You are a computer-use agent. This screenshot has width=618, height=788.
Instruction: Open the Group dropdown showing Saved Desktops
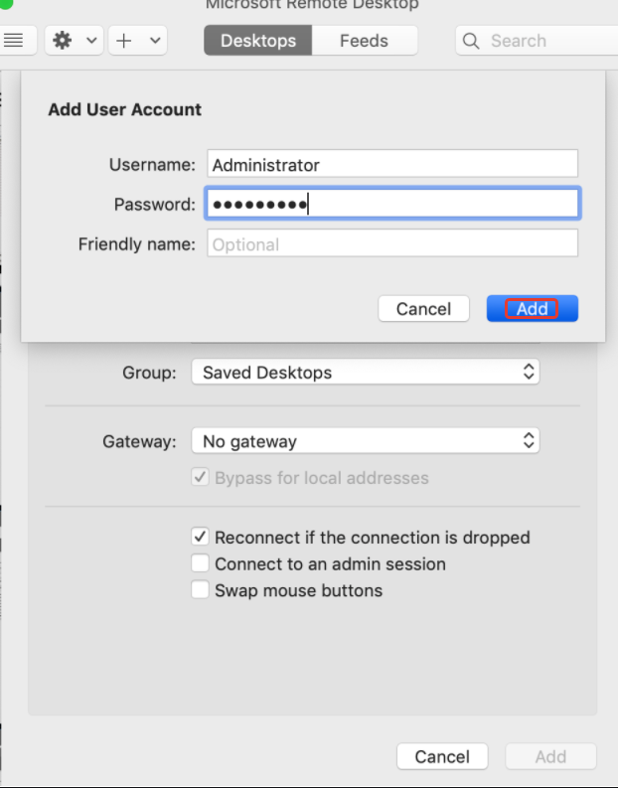pos(365,373)
